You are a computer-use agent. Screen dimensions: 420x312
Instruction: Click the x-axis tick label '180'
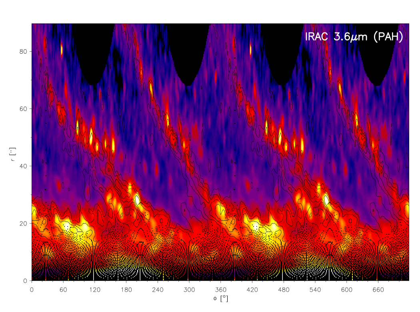126,290
